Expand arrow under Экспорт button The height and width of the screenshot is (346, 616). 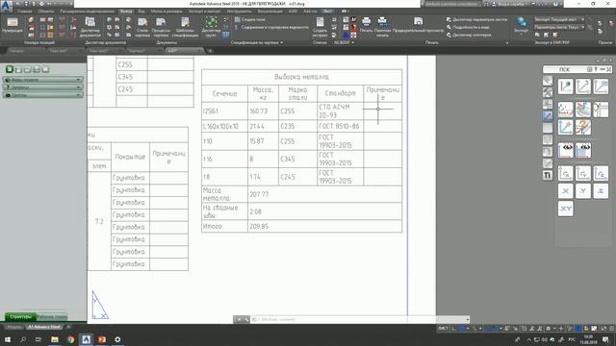[x=522, y=35]
